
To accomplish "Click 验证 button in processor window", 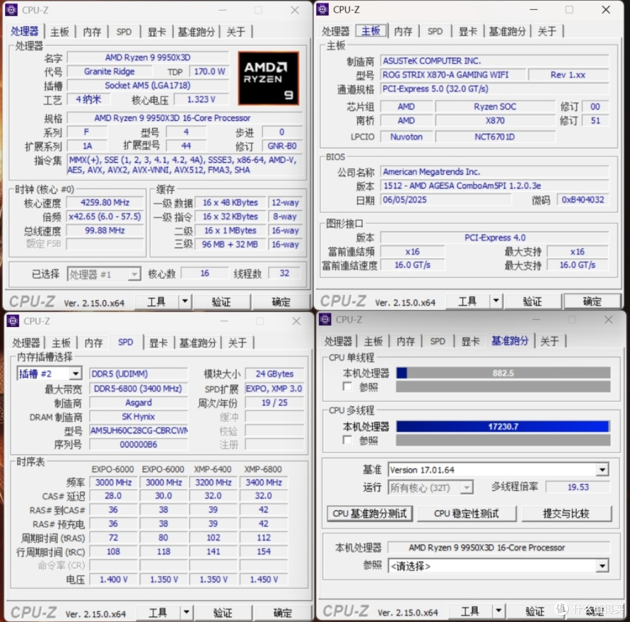I will 221,301.
